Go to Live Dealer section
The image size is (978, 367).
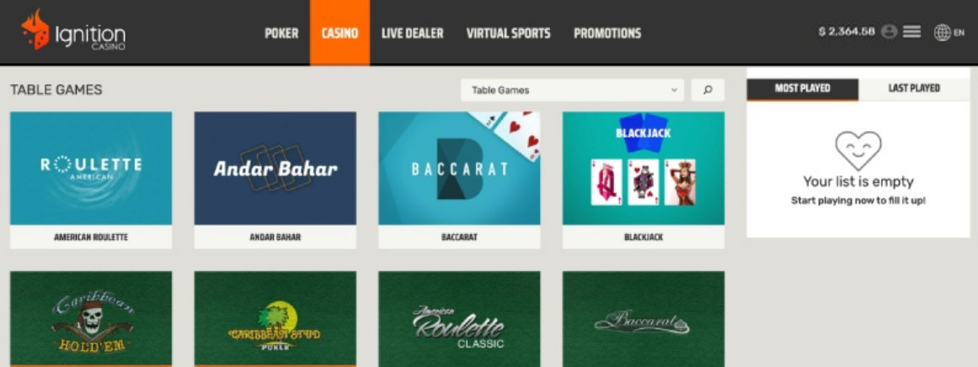coord(412,33)
